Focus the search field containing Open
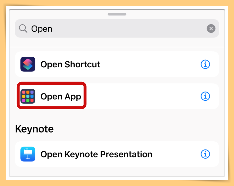The width and height of the screenshot is (234, 186). point(117,28)
